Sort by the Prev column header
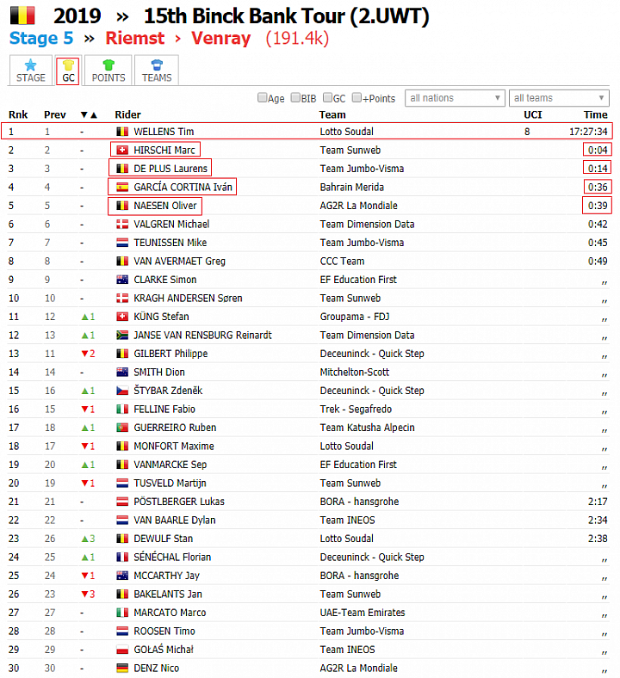This screenshot has width=620, height=678. (x=55, y=114)
